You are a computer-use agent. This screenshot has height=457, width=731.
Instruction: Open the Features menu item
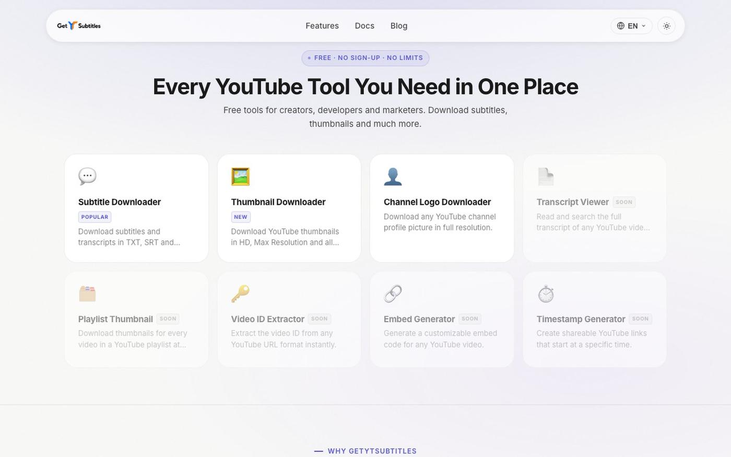(x=322, y=26)
